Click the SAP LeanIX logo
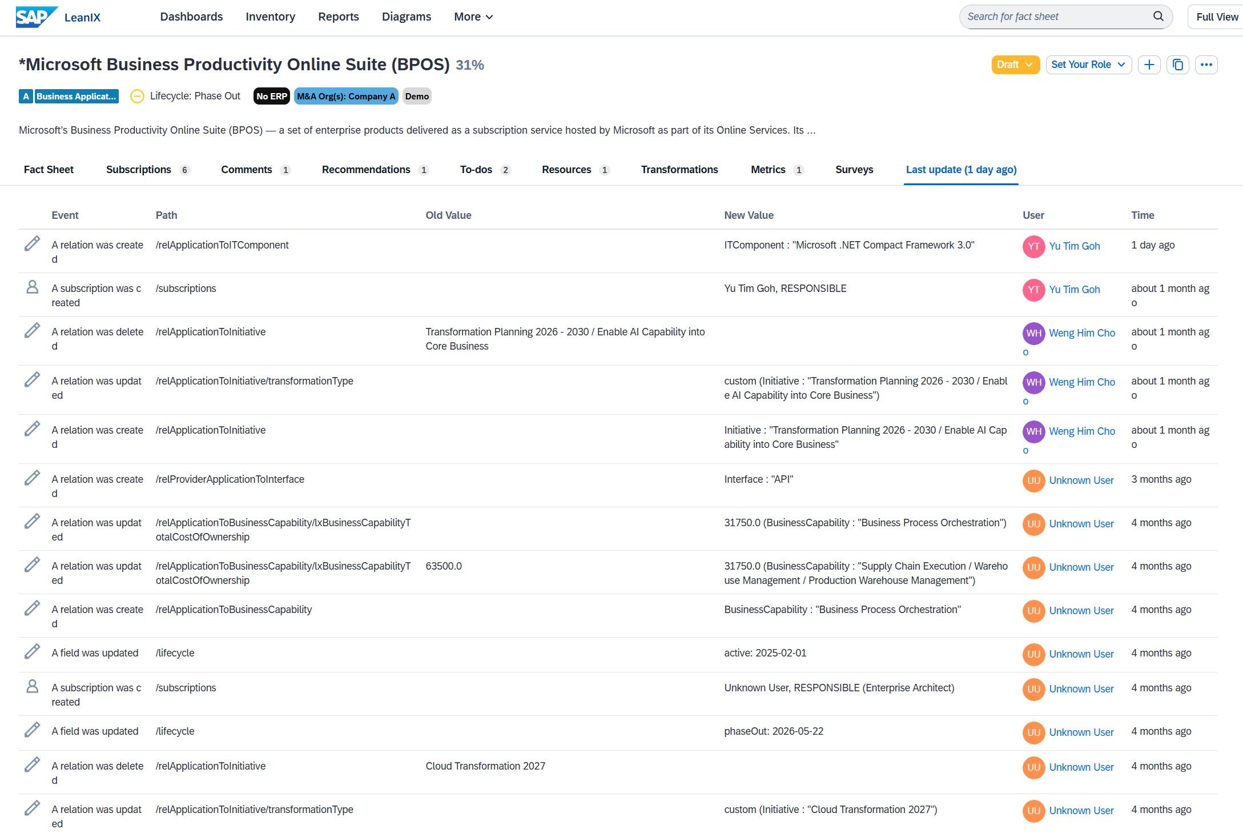Image resolution: width=1243 pixels, height=837 pixels. click(x=58, y=17)
